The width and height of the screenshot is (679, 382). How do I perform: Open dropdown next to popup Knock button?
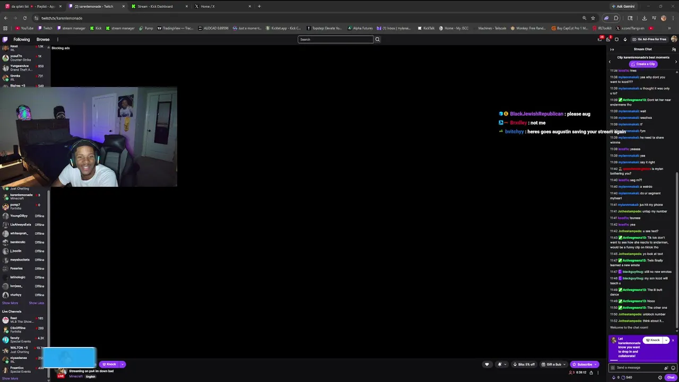pos(666,340)
